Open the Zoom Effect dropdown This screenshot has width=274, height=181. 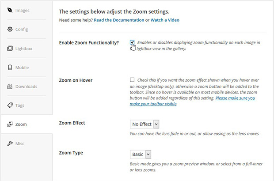[x=145, y=124]
